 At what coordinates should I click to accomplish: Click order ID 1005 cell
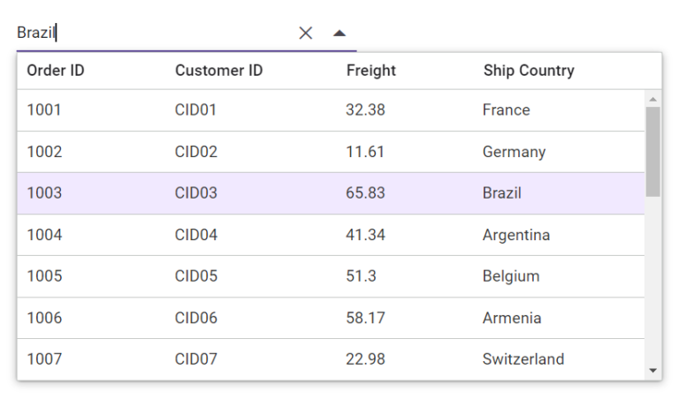(45, 276)
